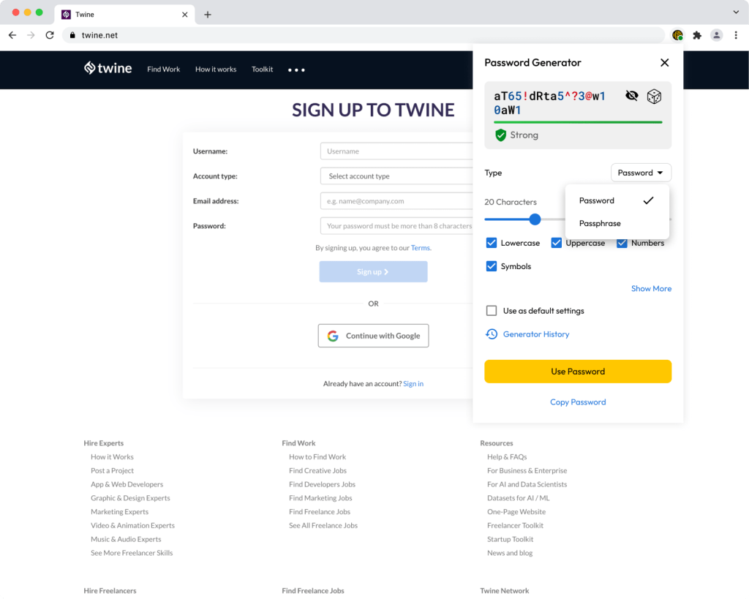
Task: Open the Find Work navigation item
Action: pyautogui.click(x=163, y=69)
